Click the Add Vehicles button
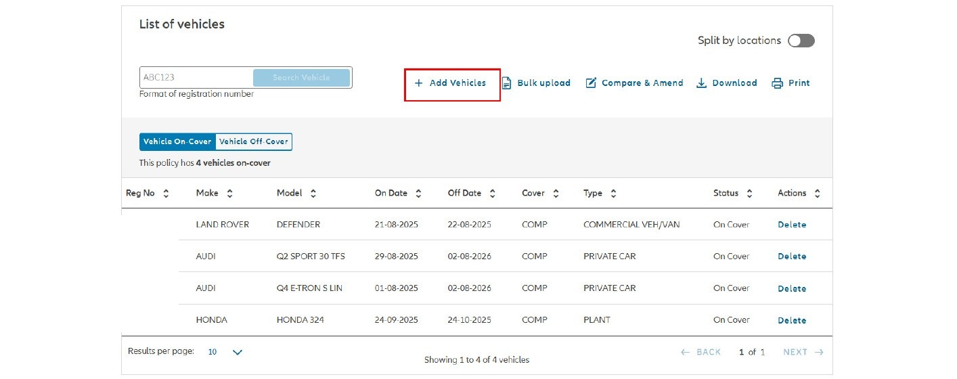Image resolution: width=957 pixels, height=379 pixels. (x=450, y=83)
